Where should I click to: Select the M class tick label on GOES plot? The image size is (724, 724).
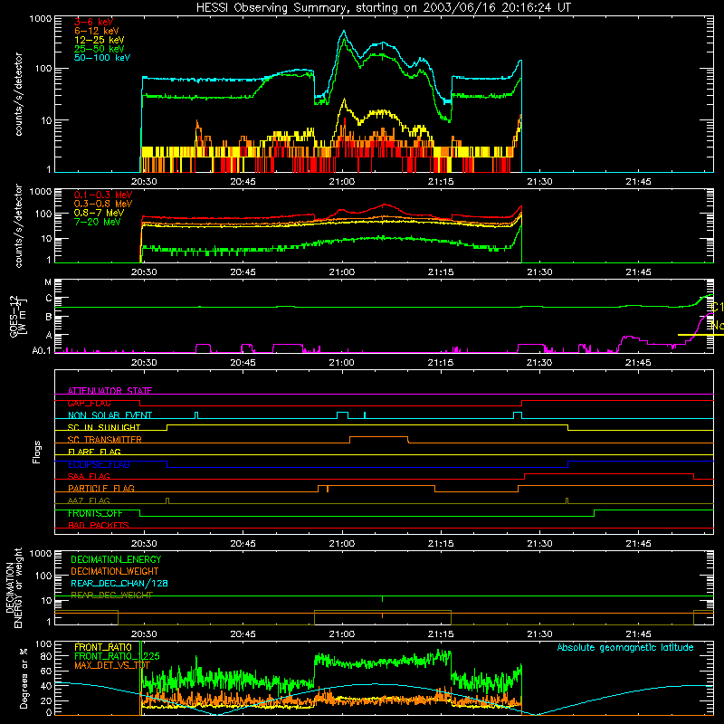click(48, 281)
